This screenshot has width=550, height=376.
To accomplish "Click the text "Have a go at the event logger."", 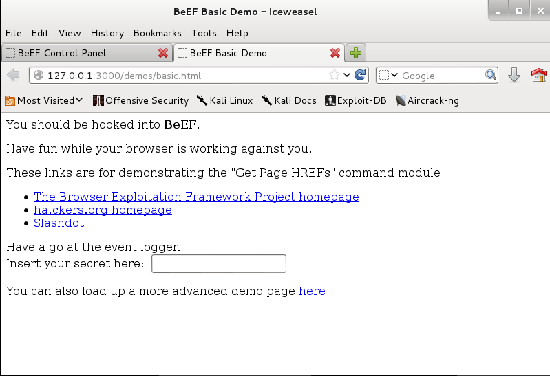I will click(94, 247).
